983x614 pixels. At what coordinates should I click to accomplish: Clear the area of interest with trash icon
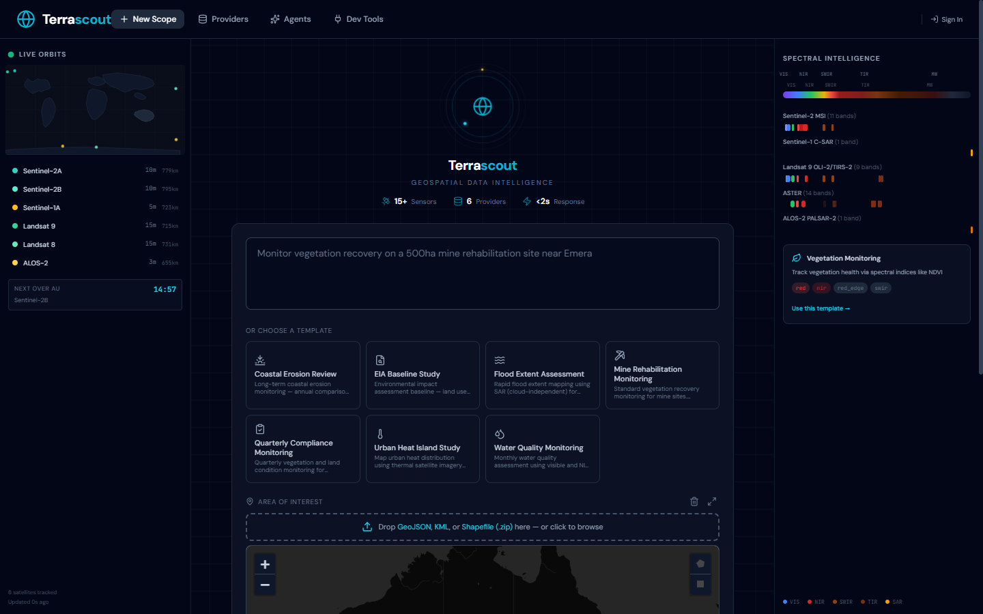pos(694,501)
